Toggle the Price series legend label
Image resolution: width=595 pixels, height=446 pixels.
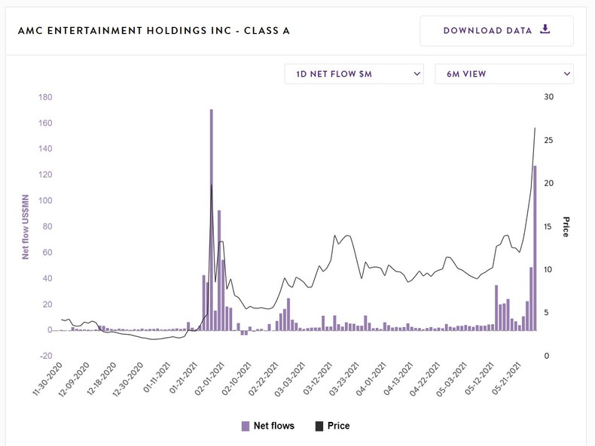point(339,426)
